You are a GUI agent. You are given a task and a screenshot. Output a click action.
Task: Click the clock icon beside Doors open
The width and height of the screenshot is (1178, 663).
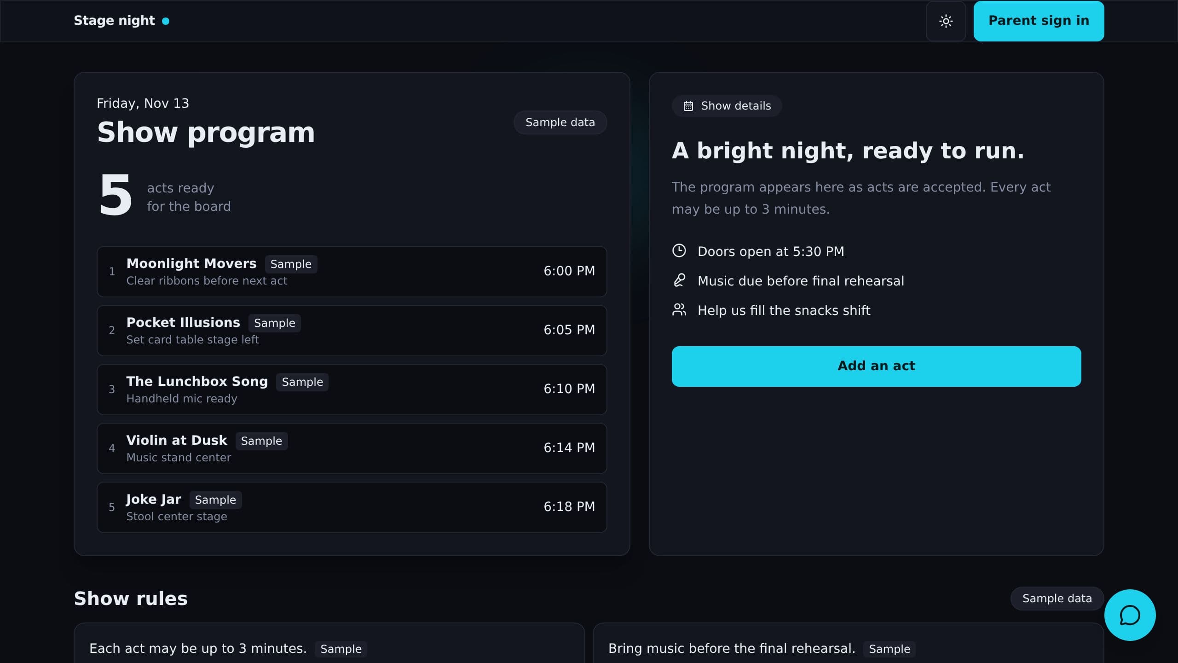679,251
